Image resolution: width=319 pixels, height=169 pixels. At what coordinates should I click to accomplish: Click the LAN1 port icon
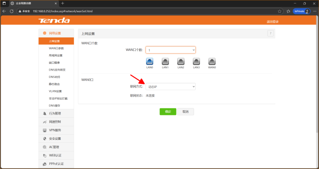click(165, 61)
